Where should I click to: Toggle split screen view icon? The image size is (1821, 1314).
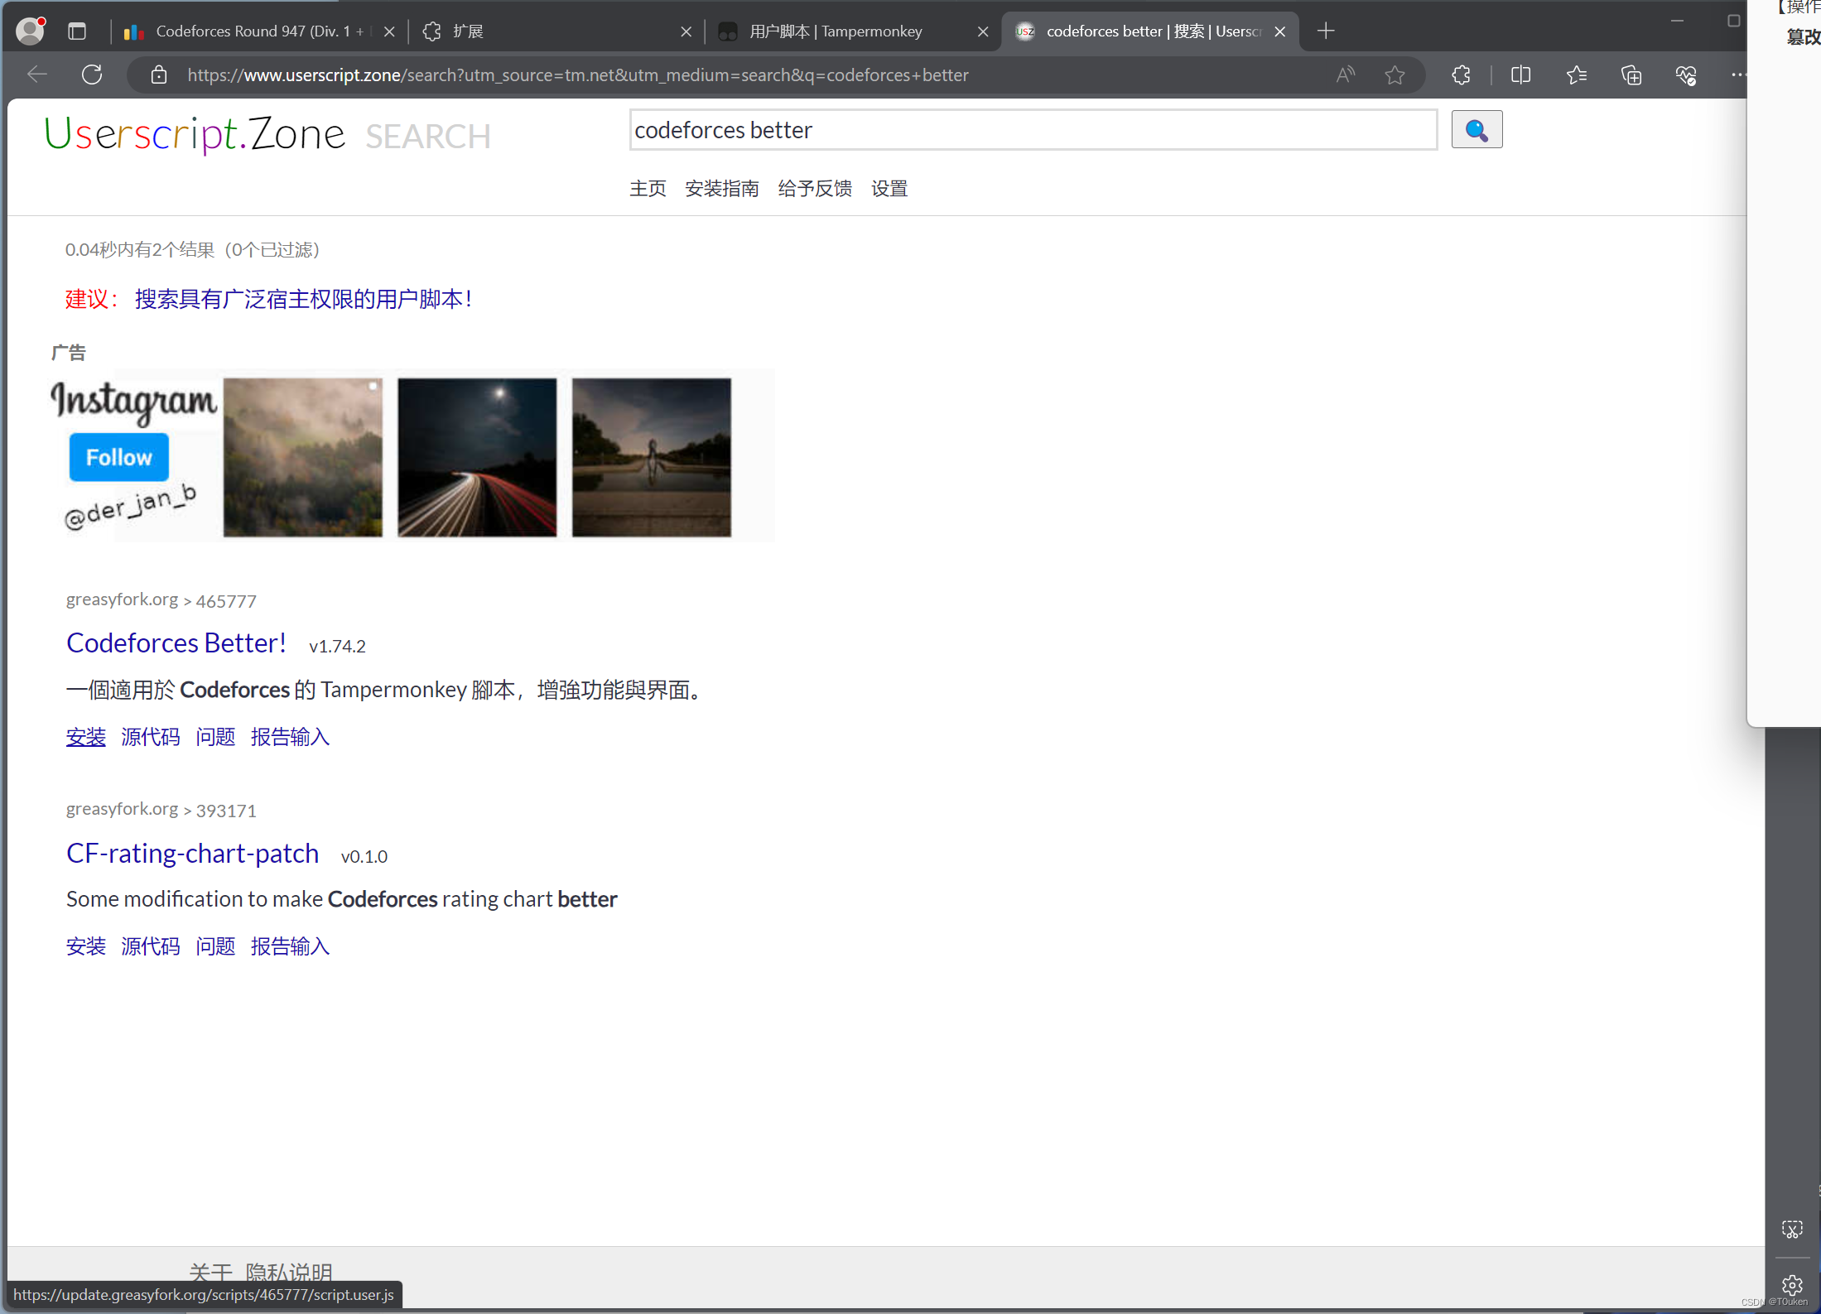[x=1520, y=75]
